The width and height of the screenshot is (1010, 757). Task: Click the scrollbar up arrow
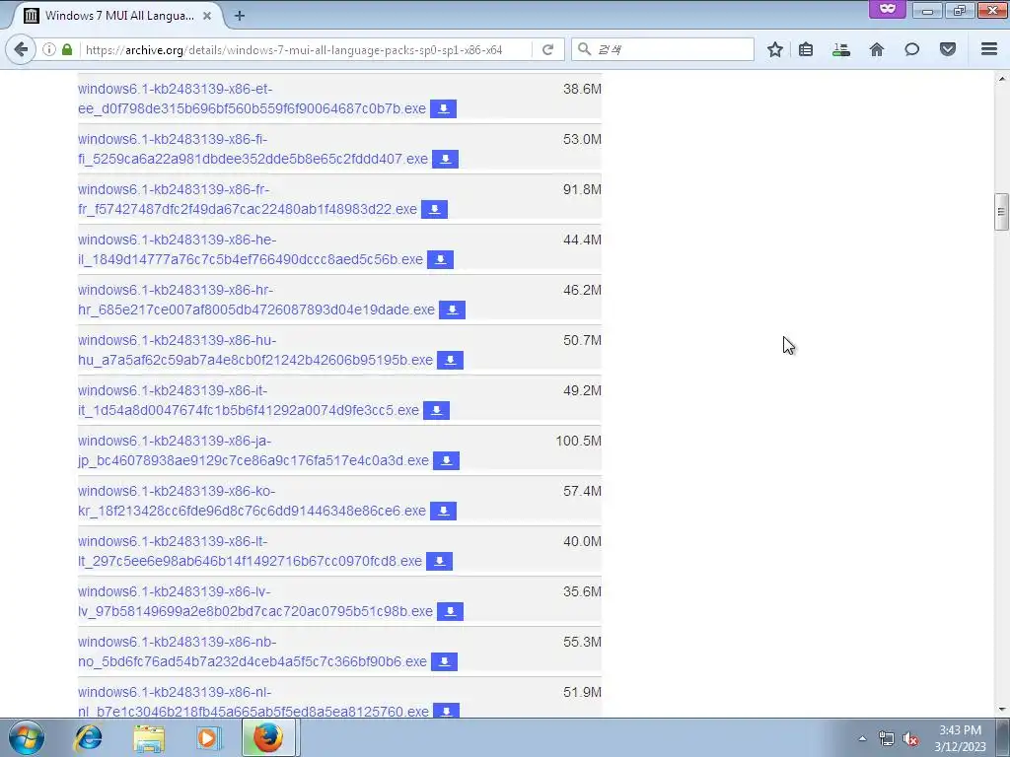pos(1001,79)
